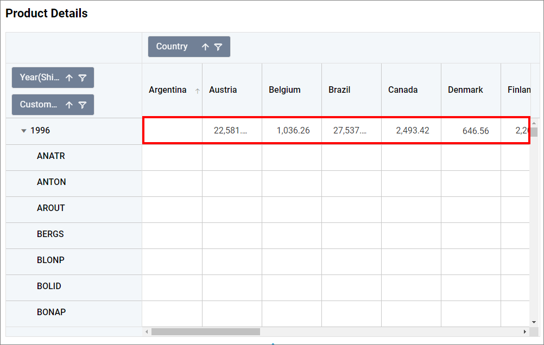This screenshot has height=345, width=544.
Task: Click the vertical scrollbar down arrow
Action: [534, 322]
